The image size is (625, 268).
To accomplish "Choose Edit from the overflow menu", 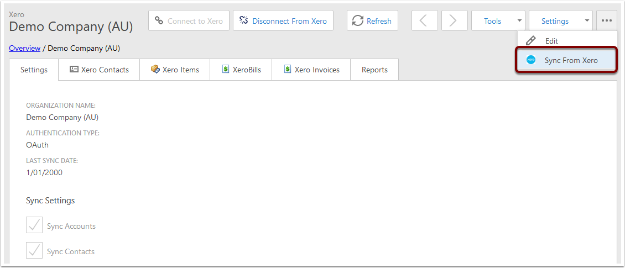I will coord(567,41).
